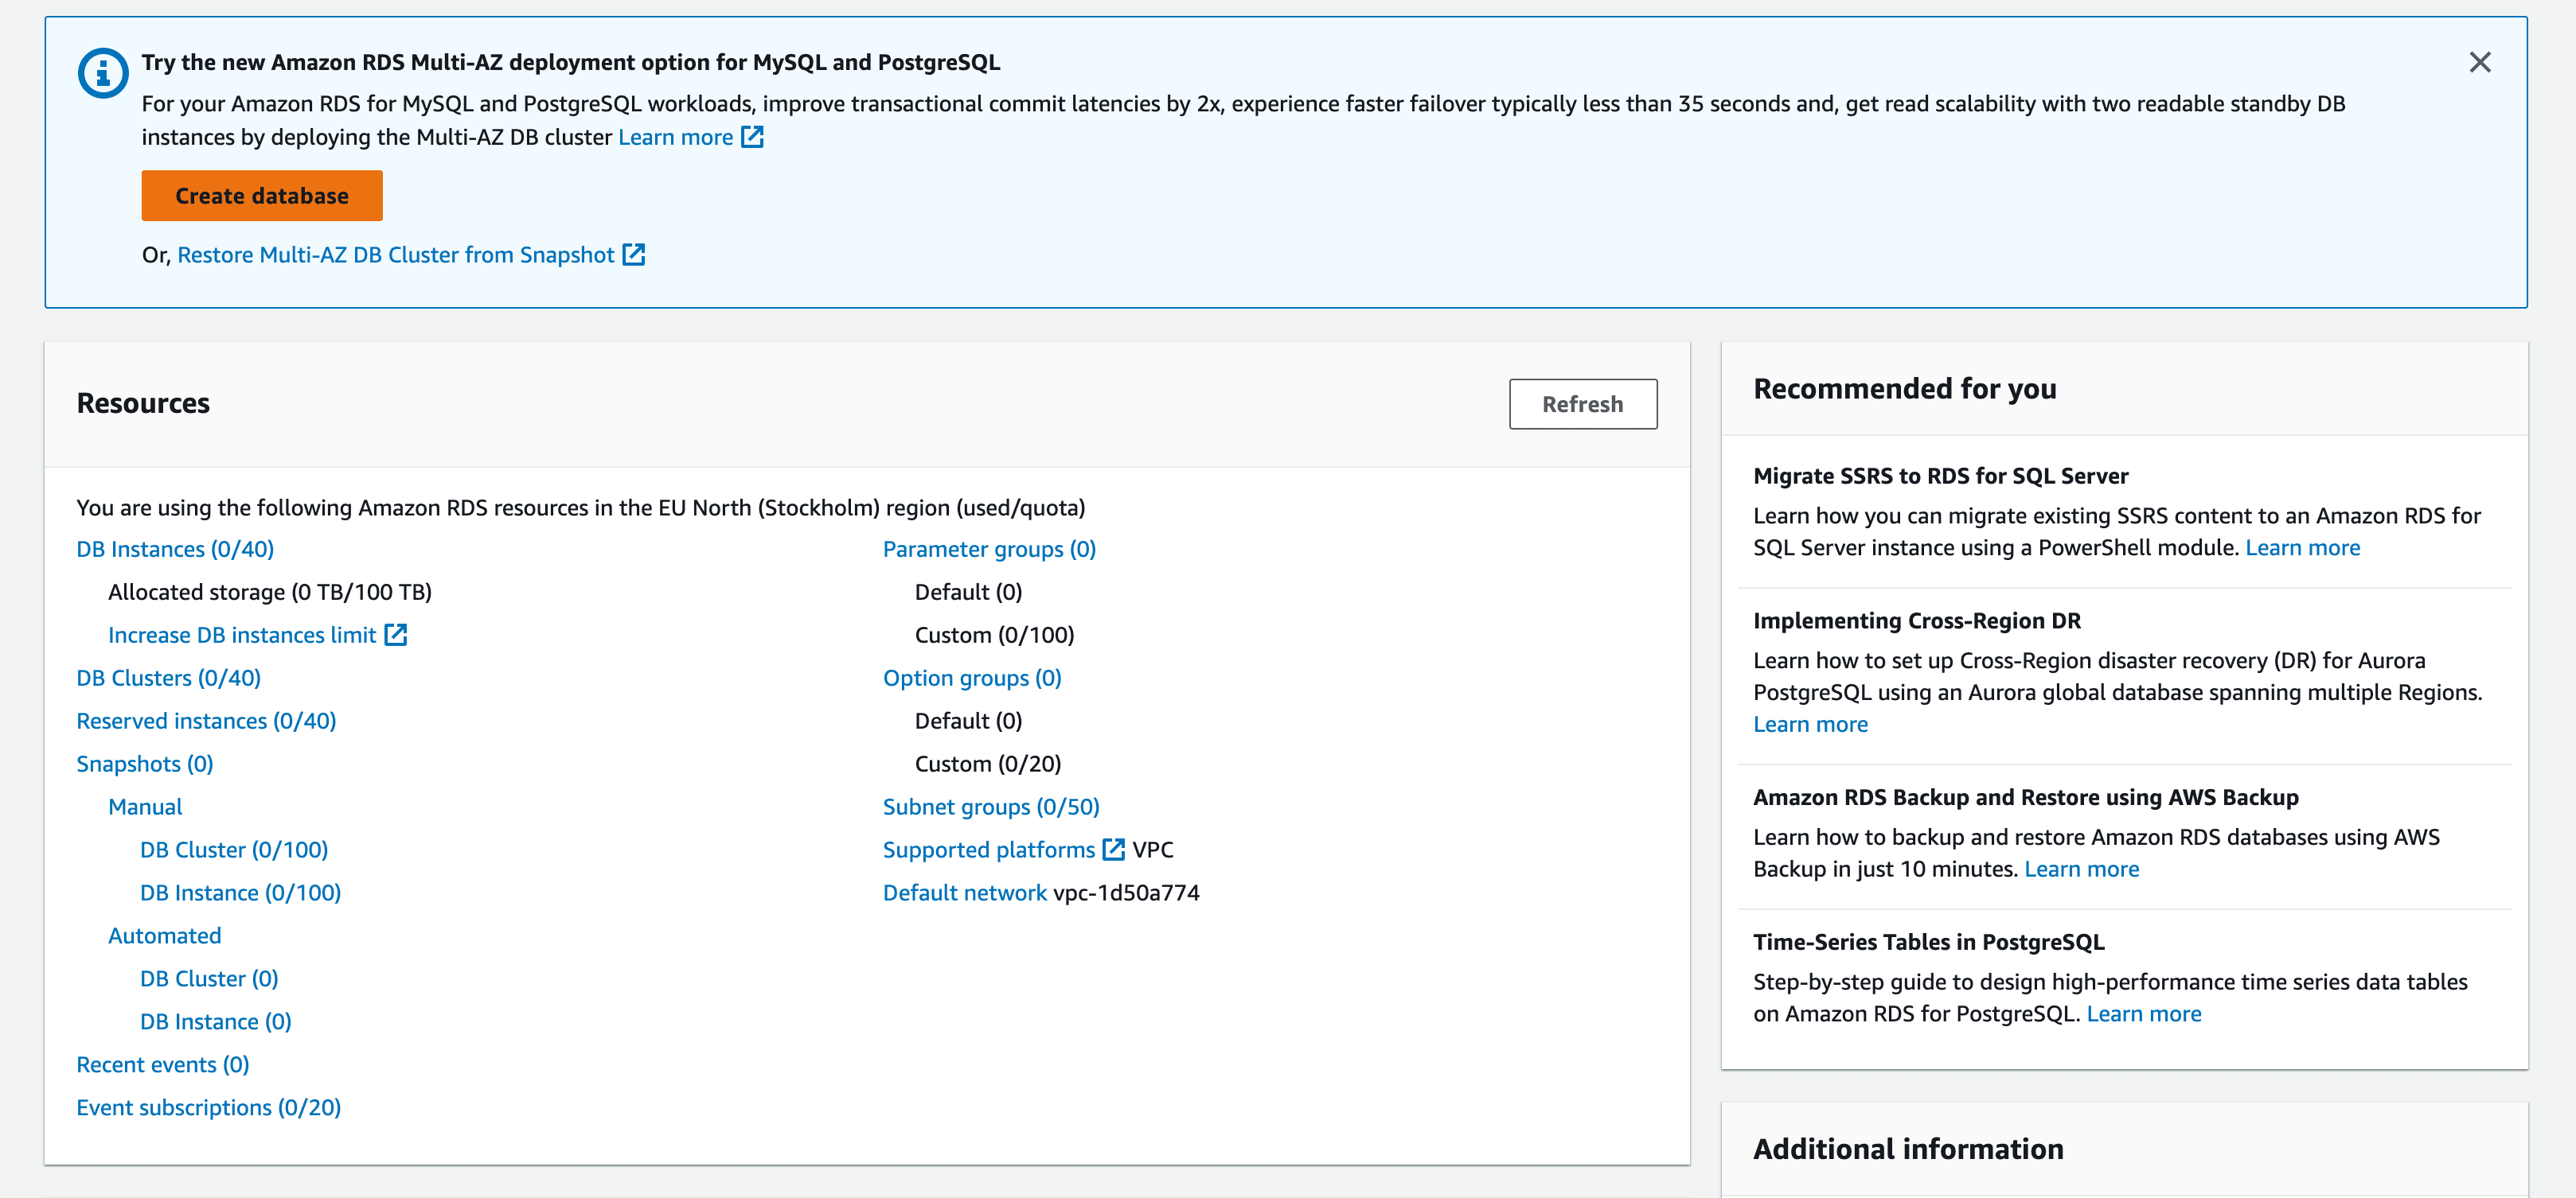The image size is (2576, 1198).
Task: Click Custom (0/100) under Parameter groups
Action: (995, 635)
